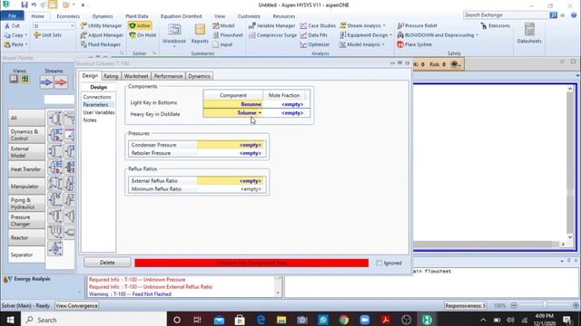Open the Reports summary
581x326 pixels.
click(200, 34)
